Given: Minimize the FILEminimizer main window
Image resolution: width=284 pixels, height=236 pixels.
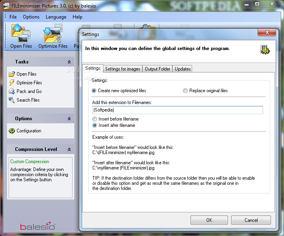Looking at the screenshot, I should click(247, 4).
